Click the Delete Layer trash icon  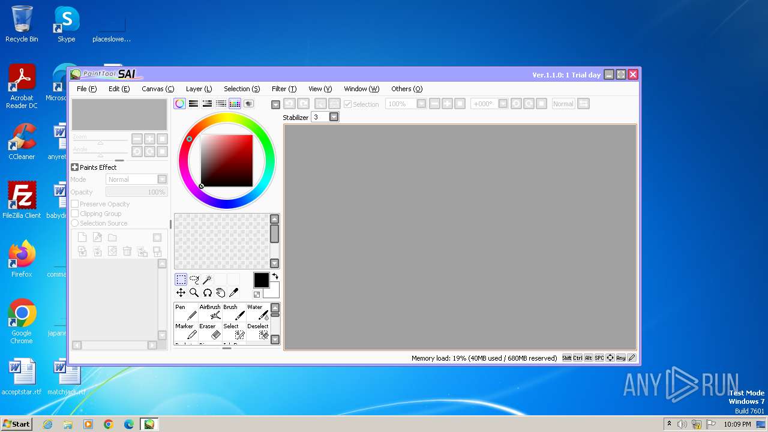tap(127, 251)
